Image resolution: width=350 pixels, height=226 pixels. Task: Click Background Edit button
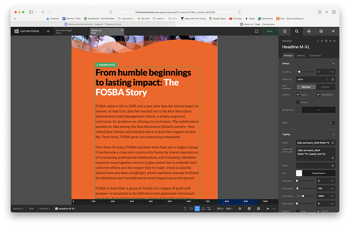(x=319, y=110)
